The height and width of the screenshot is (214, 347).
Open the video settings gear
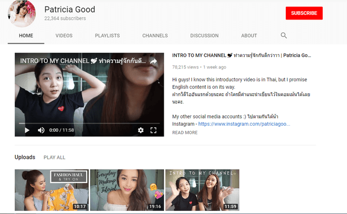point(141,130)
